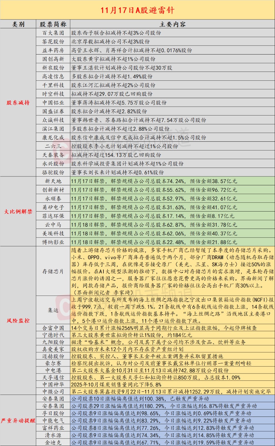Select stock name 中能电气
Image resolution: width=275 pixels, height=446 pixels.
tap(53, 421)
